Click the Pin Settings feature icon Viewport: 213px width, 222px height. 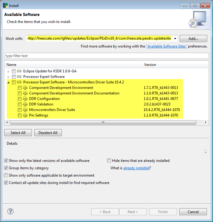click(x=25, y=115)
